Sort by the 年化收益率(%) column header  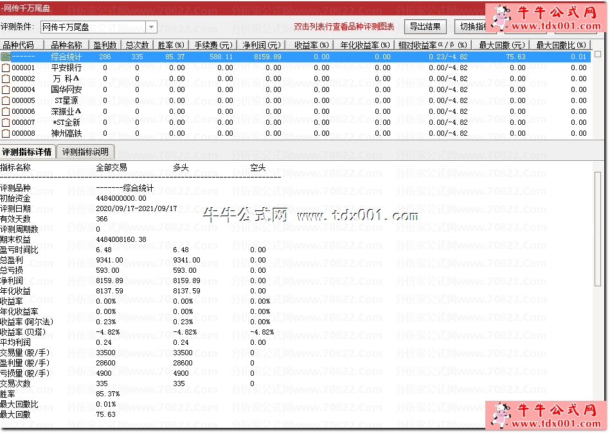pyautogui.click(x=364, y=45)
